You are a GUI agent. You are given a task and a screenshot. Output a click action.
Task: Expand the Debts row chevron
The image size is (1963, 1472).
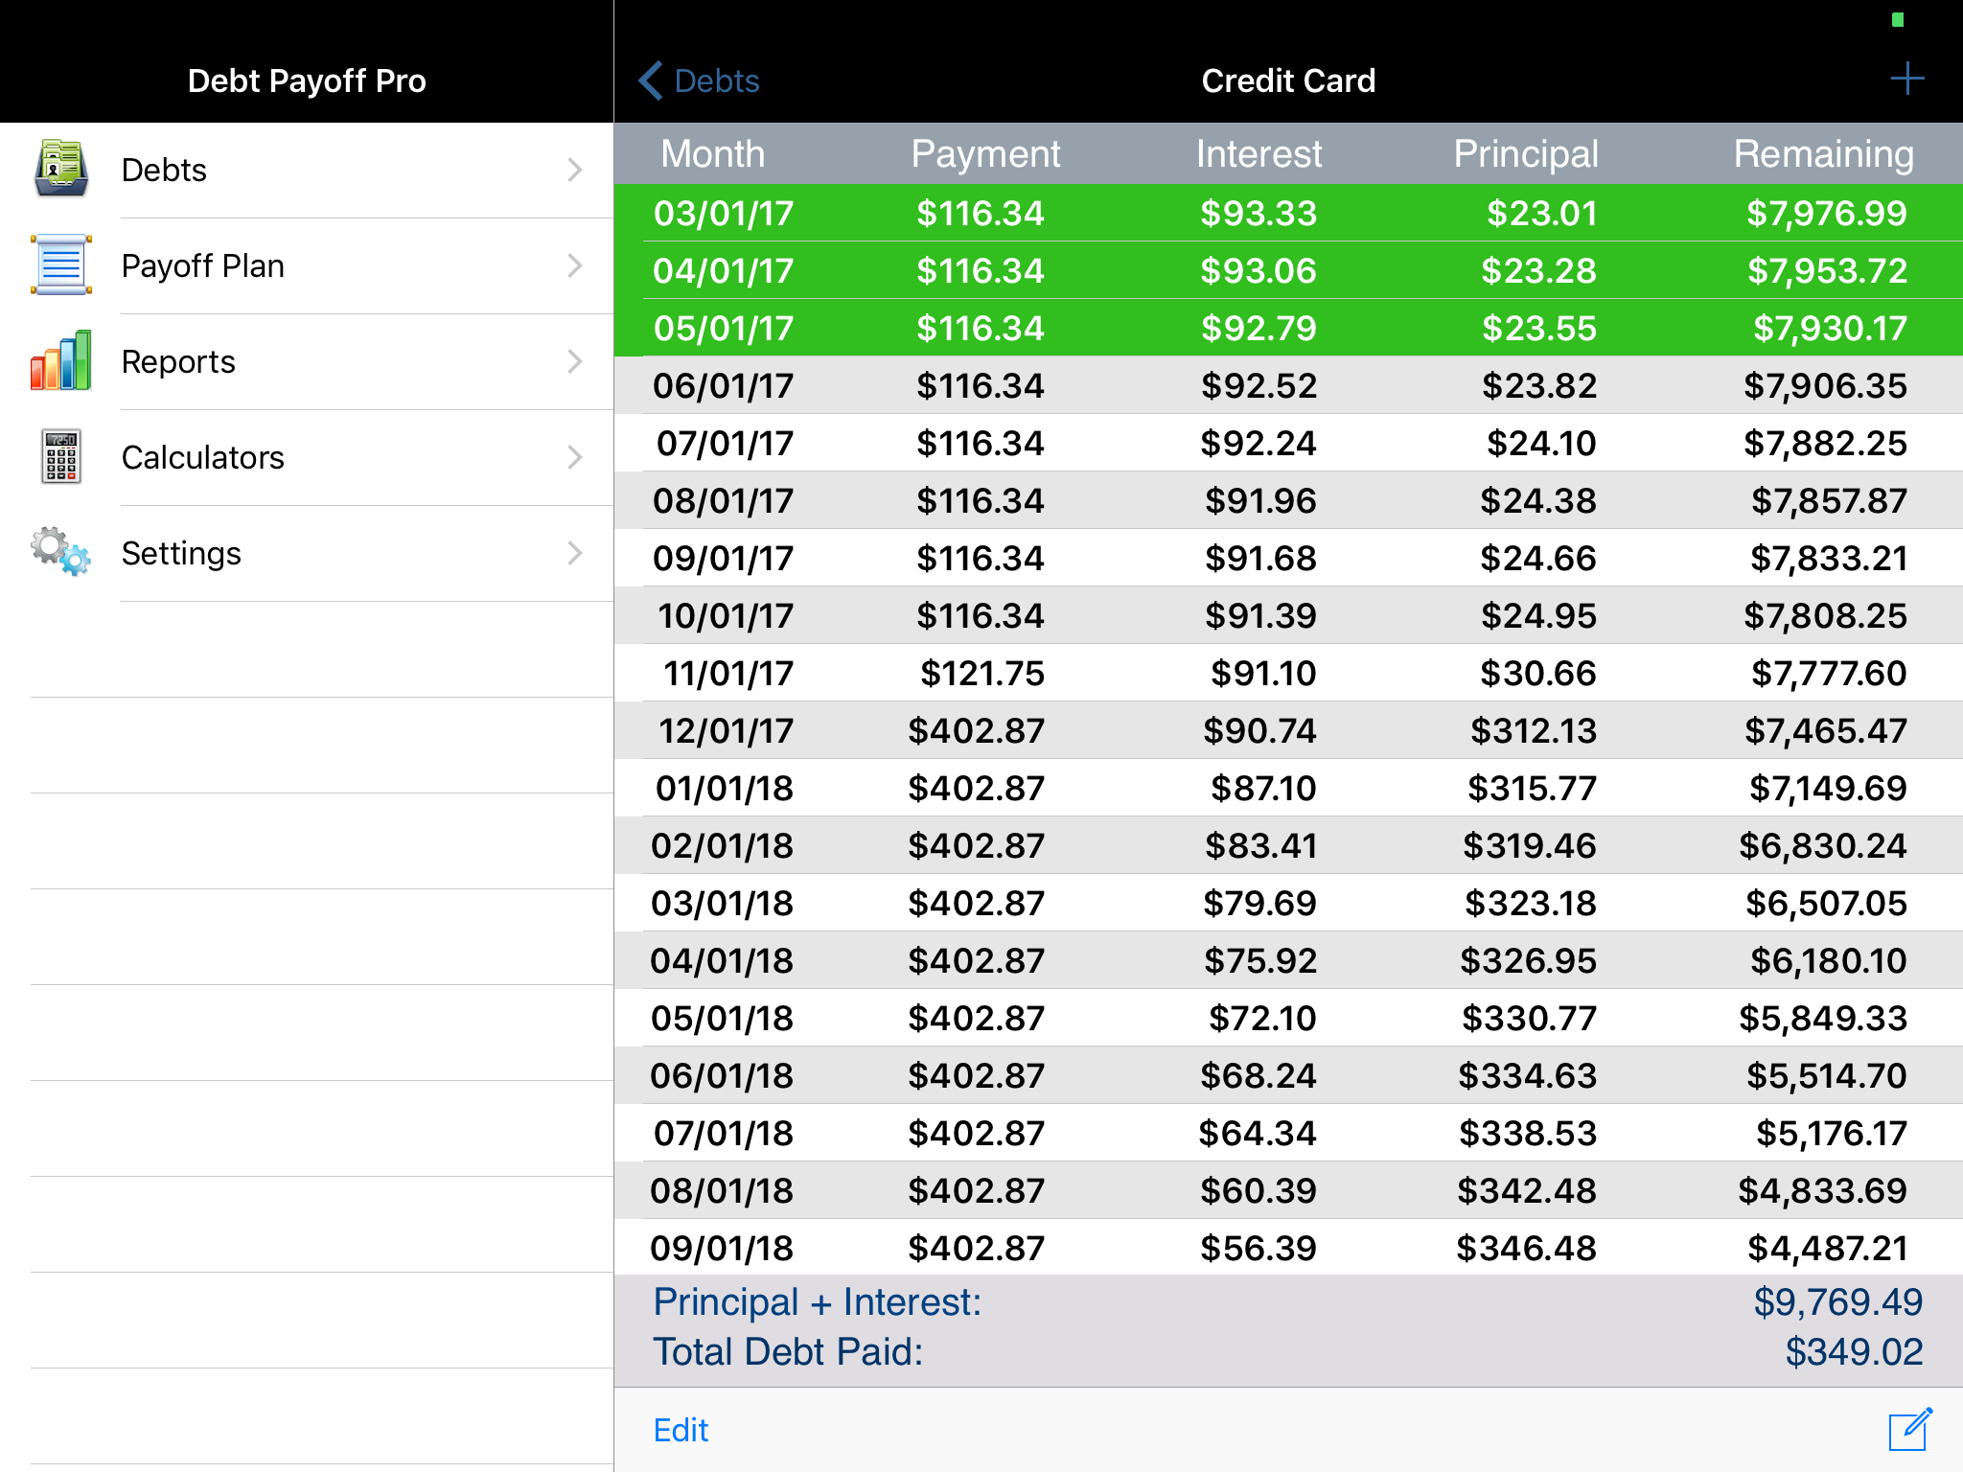[574, 170]
